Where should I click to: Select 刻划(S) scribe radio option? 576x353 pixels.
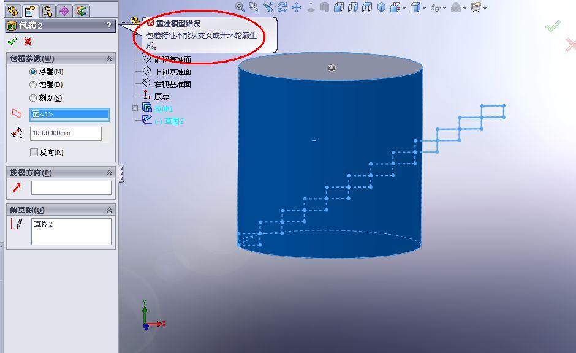[33, 98]
